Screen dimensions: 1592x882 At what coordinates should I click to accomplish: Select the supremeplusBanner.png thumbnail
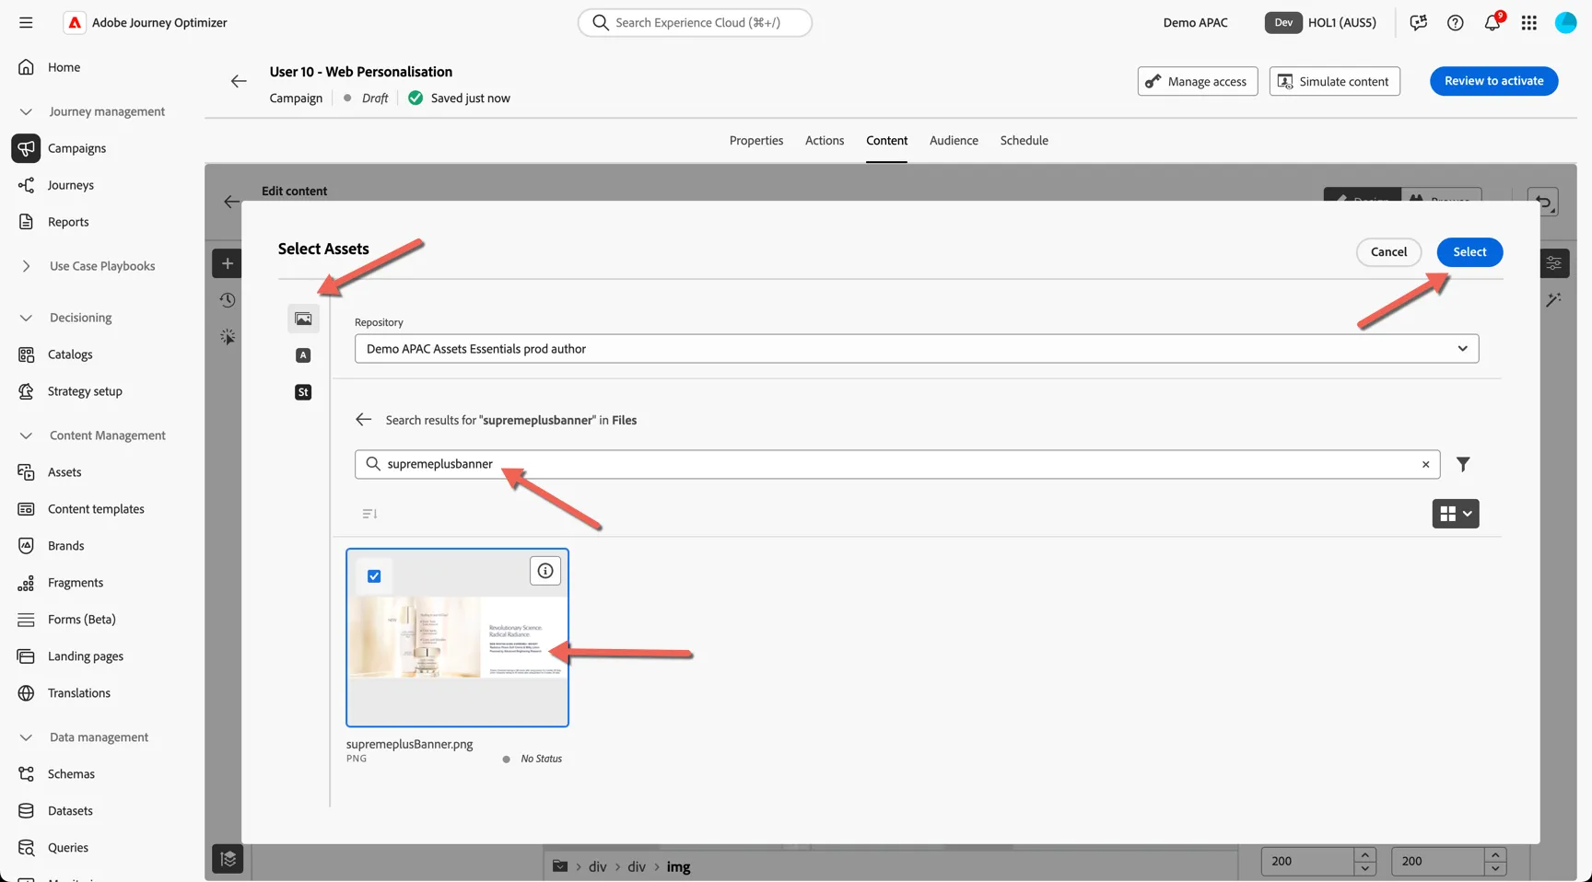tap(457, 638)
